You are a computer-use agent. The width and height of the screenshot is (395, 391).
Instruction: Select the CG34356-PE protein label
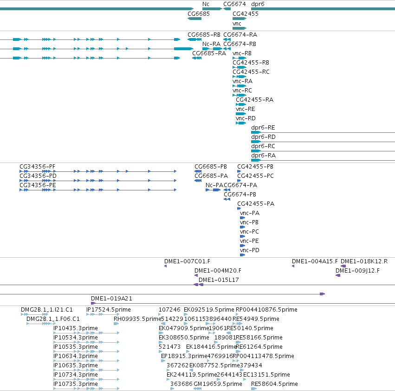[x=38, y=185]
